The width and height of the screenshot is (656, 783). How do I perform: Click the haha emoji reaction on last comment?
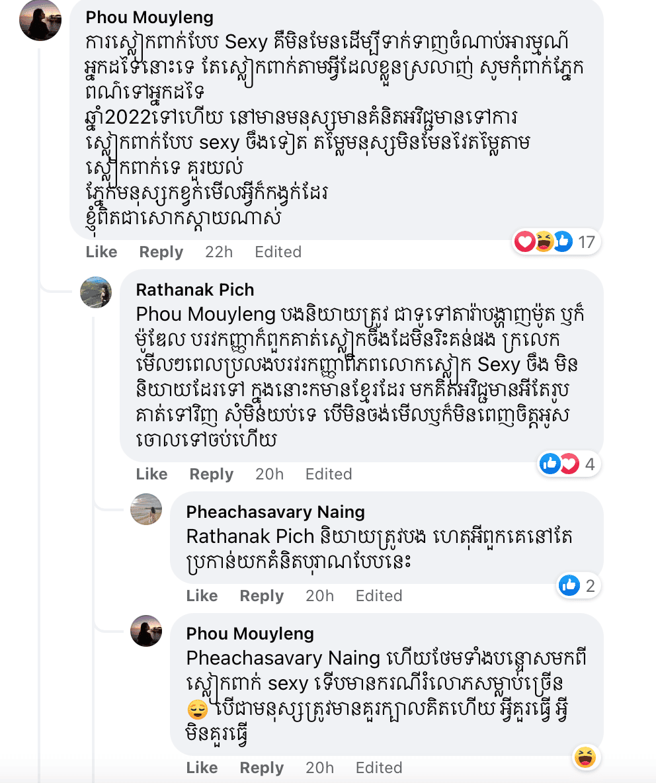[x=585, y=755]
